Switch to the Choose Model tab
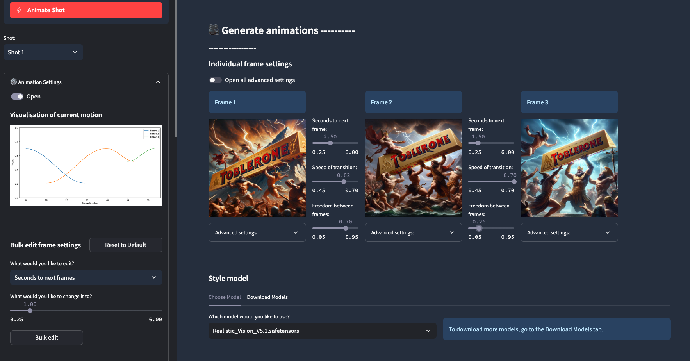 [225, 297]
